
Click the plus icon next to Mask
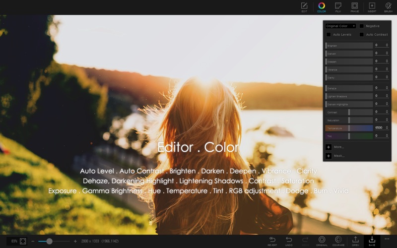(329, 156)
